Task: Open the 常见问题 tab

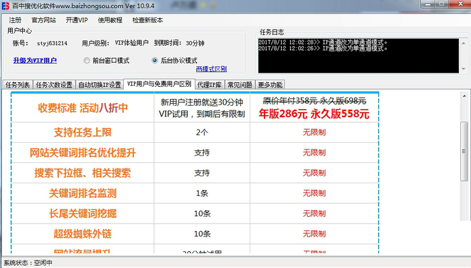Action: pyautogui.click(x=240, y=85)
